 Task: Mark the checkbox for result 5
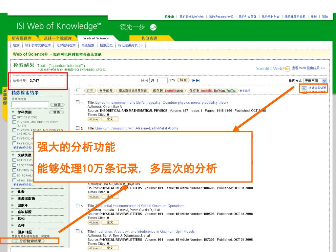pos(77,205)
